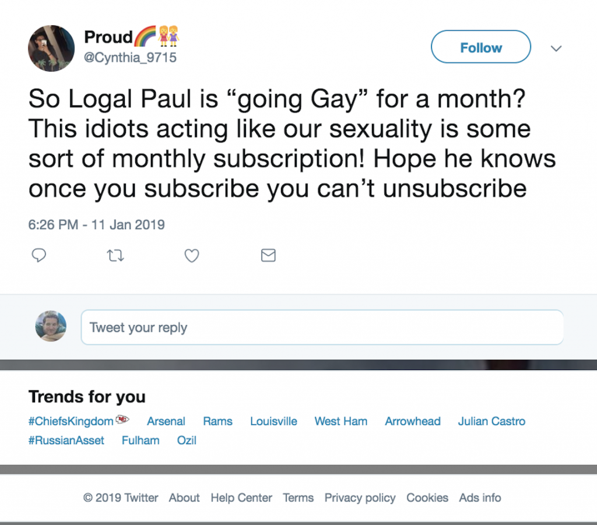Open the @Cynthia_9715 username handle
This screenshot has width=597, height=525.
(131, 57)
